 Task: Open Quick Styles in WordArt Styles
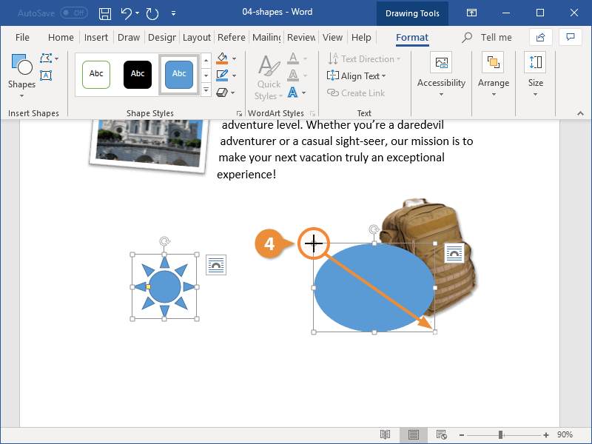tap(268, 74)
